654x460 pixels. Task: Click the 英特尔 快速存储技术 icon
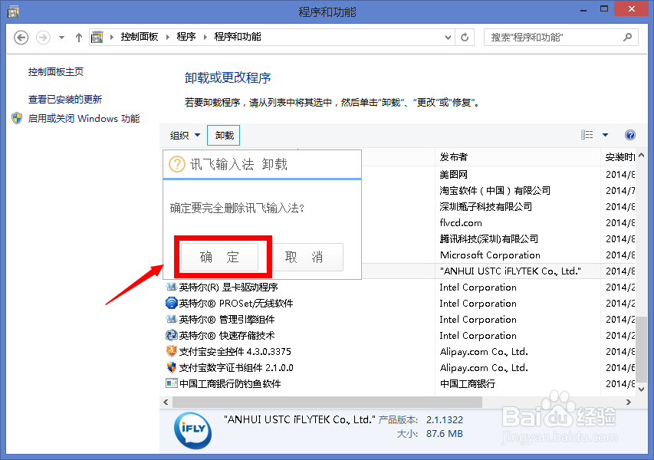pyautogui.click(x=173, y=335)
